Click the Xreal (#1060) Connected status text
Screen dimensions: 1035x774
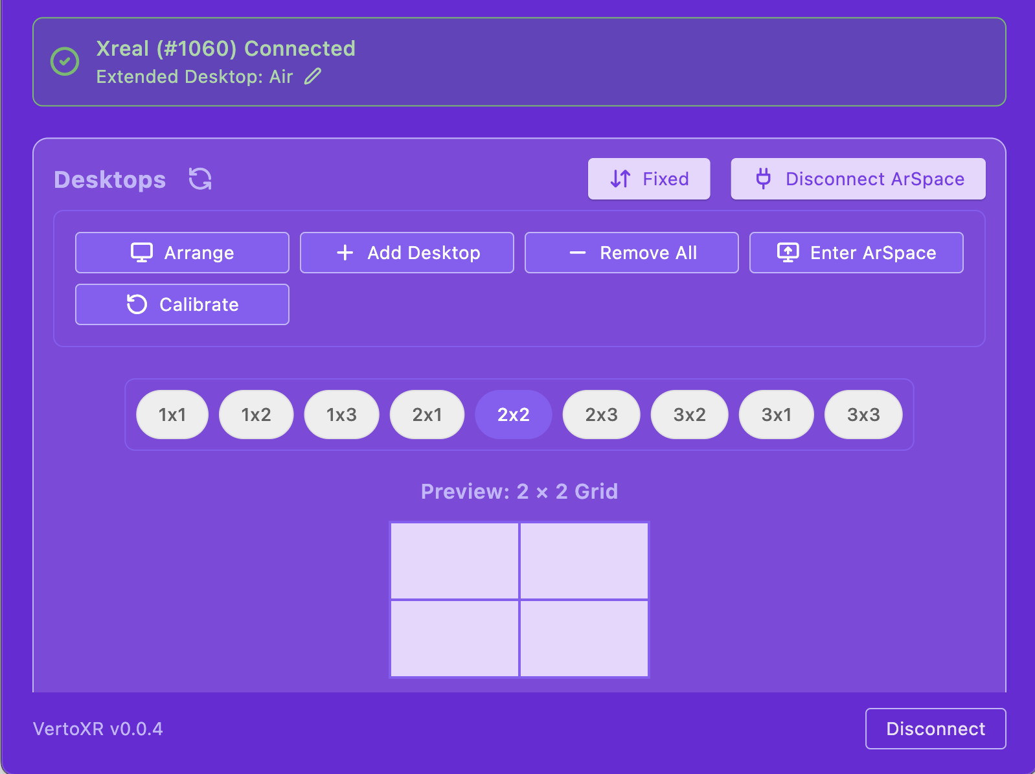(x=226, y=49)
